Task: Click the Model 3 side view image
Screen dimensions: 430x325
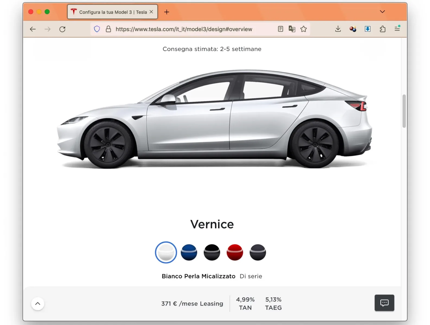Action: click(x=214, y=119)
